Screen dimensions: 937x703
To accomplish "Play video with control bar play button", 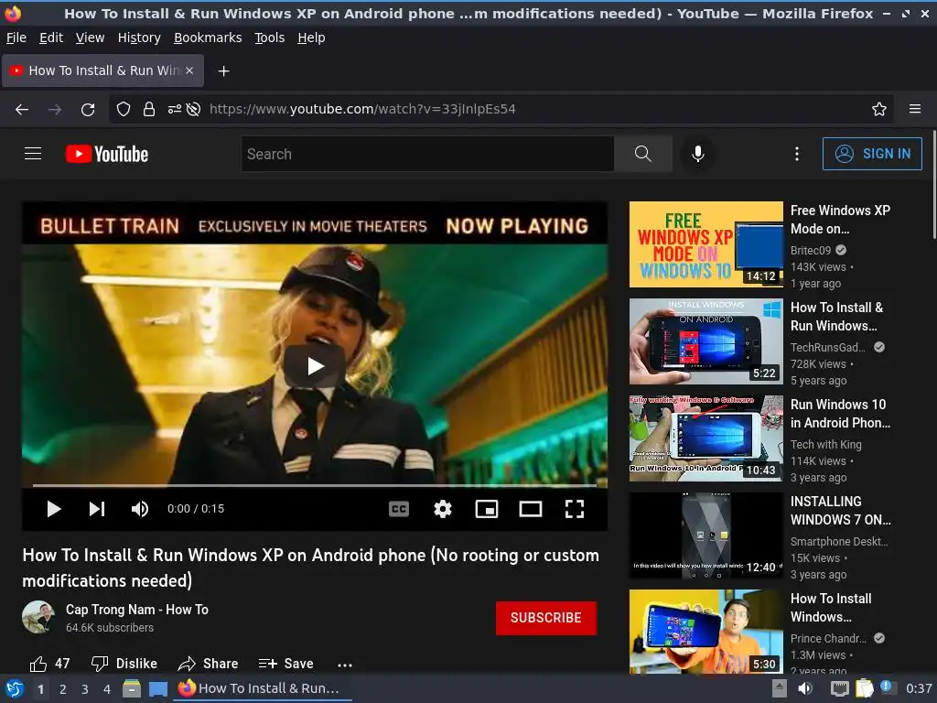I will [x=54, y=509].
